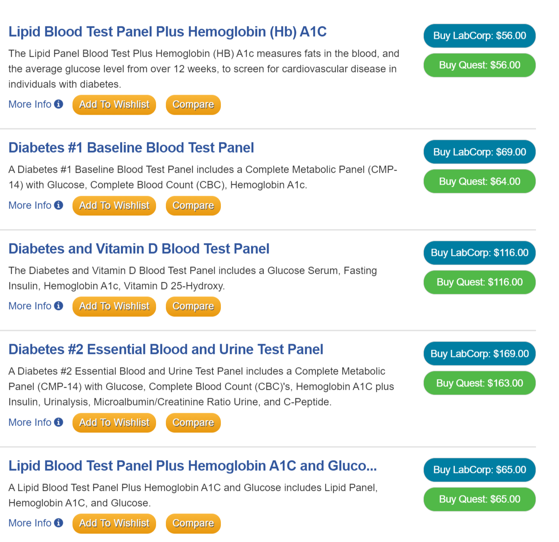Click info icon for Diabetes #1 Baseline panel

59,205
